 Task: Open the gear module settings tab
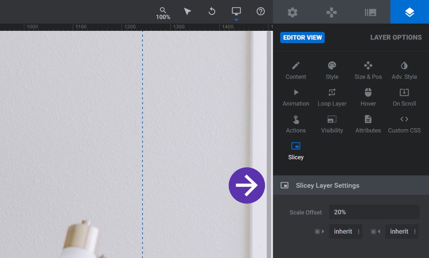pos(292,12)
